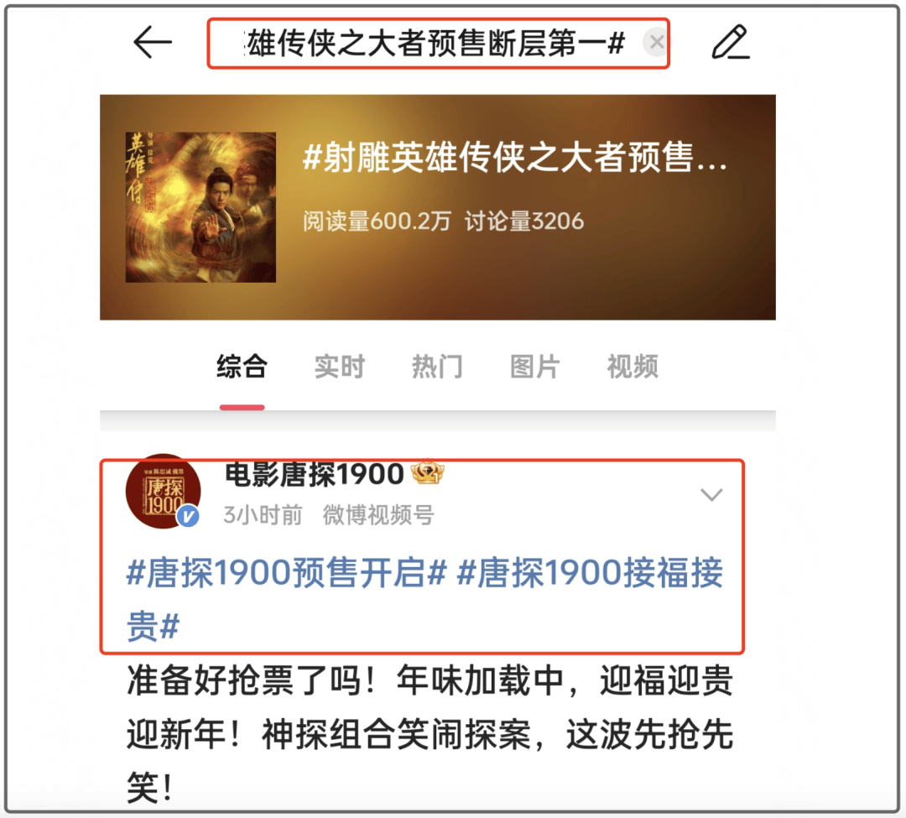Go back with the left arrow icon
This screenshot has width=906, height=818.
[x=153, y=42]
